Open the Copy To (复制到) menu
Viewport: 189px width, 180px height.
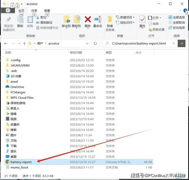[76, 22]
